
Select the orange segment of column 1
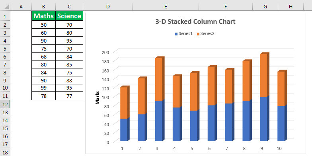(x=124, y=103)
